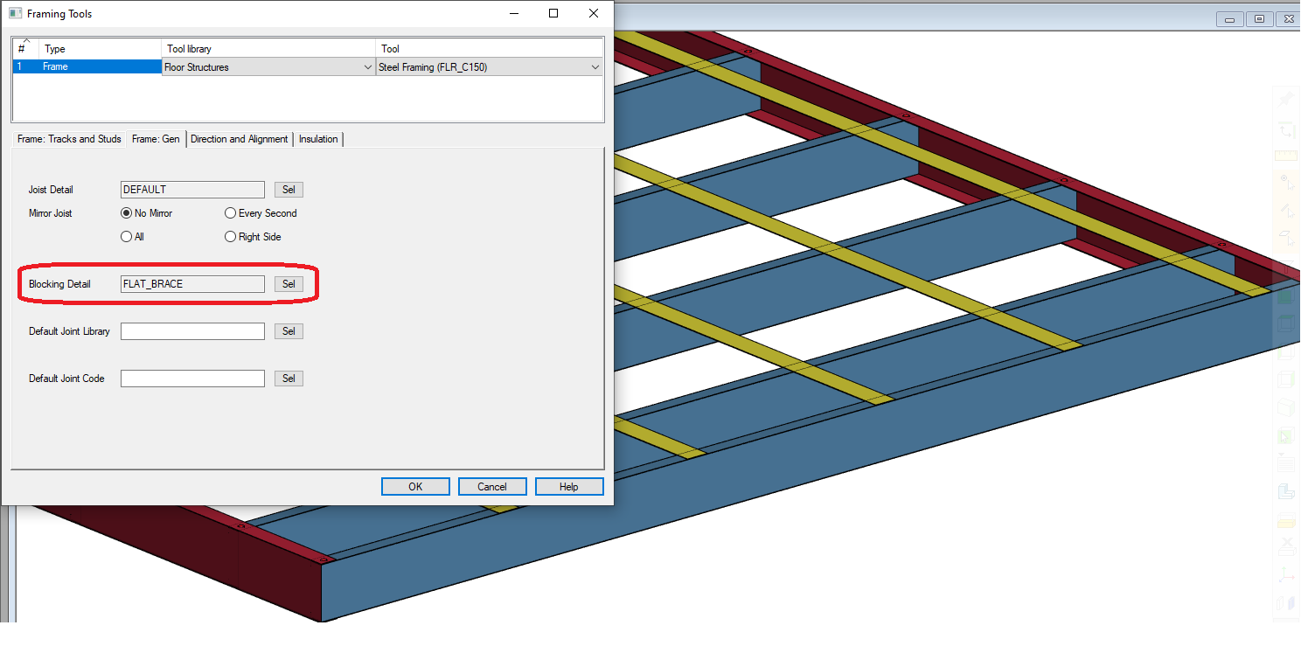Switch to Frame: Tracks and Studs tab
The image size is (1301, 667).
click(x=69, y=139)
